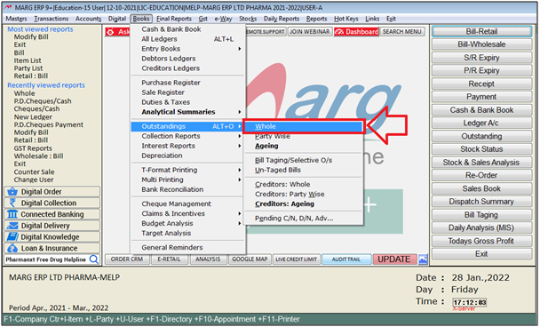Click the UPDATE button

394,259
